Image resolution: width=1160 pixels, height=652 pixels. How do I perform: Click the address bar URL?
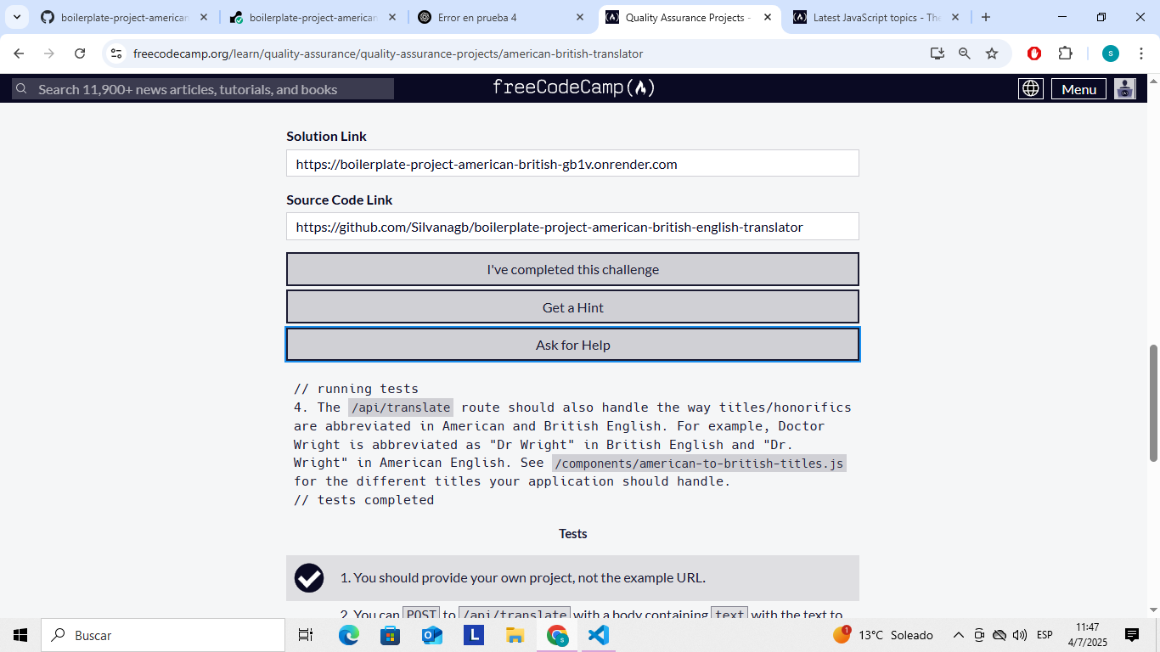[x=388, y=53]
